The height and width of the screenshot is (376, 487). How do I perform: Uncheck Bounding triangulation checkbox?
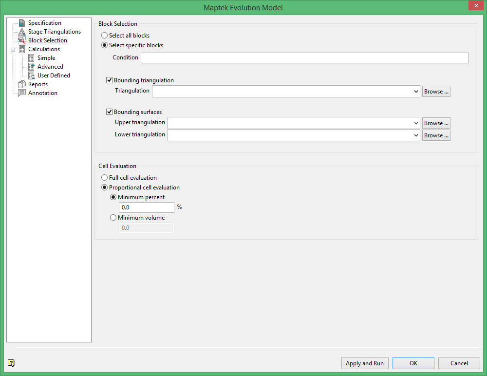pyautogui.click(x=110, y=80)
